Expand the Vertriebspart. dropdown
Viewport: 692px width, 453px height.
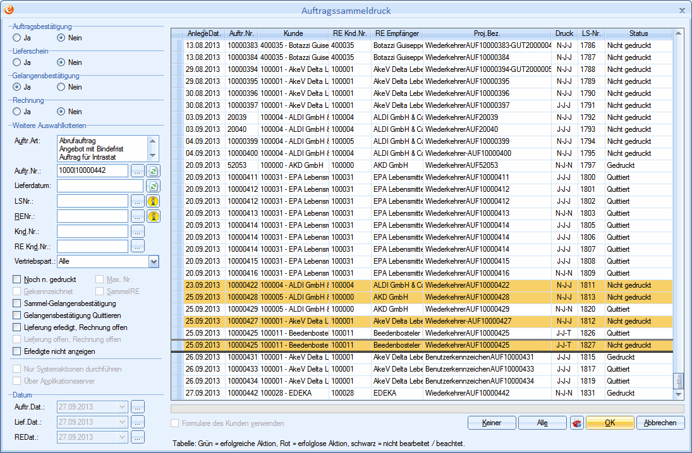click(x=154, y=262)
